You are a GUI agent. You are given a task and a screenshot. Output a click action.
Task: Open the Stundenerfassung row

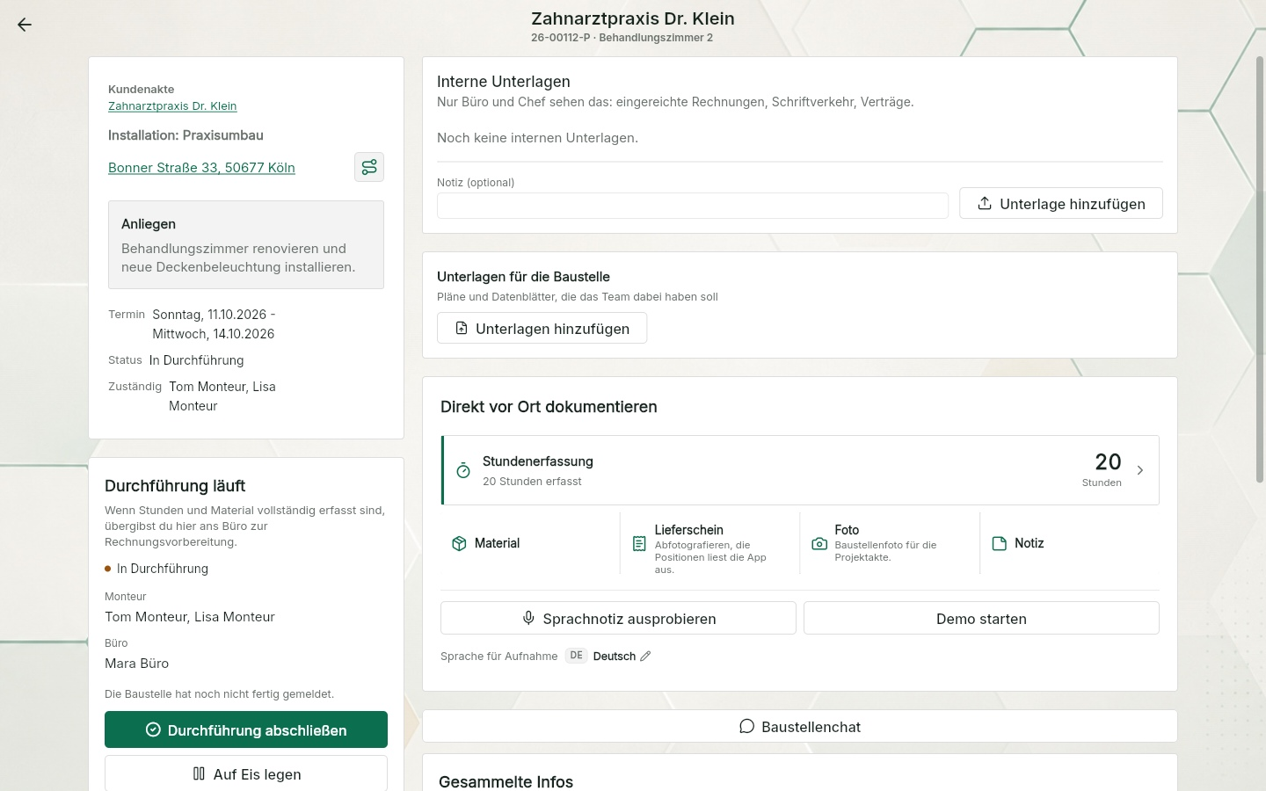800,470
